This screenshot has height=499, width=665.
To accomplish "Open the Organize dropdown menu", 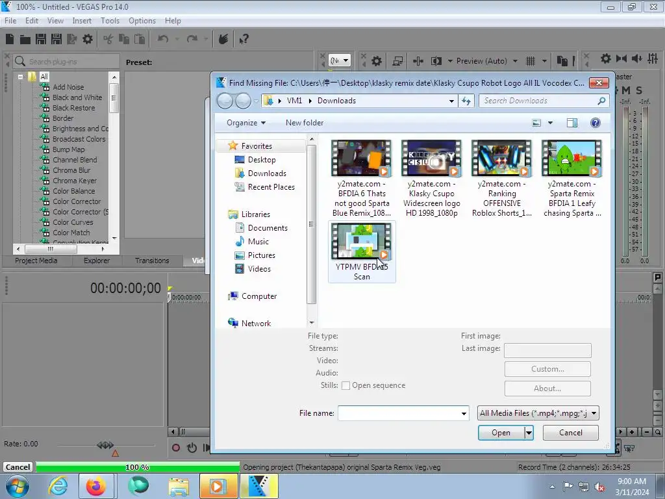I will 246,123.
